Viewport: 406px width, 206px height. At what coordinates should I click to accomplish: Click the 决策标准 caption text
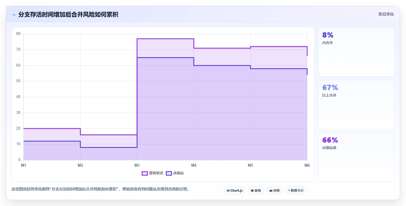point(329,148)
